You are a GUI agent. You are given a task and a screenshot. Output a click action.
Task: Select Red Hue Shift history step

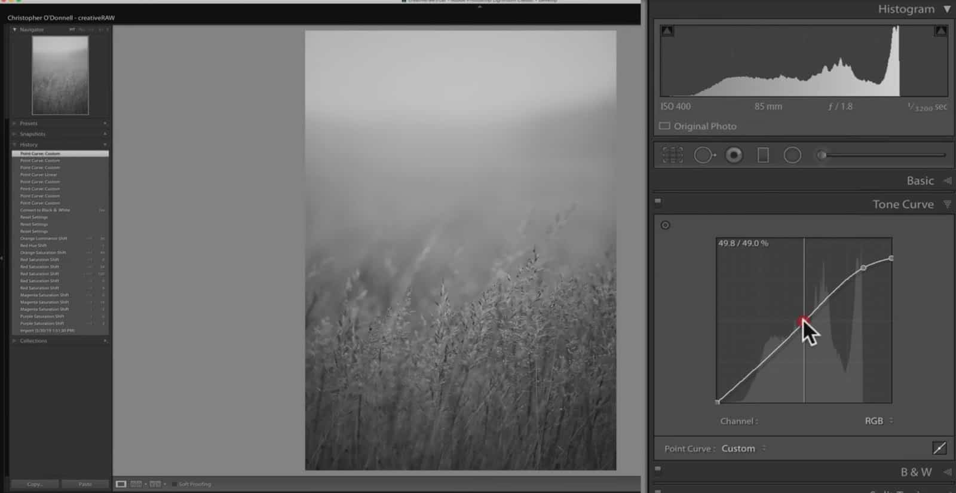click(60, 246)
